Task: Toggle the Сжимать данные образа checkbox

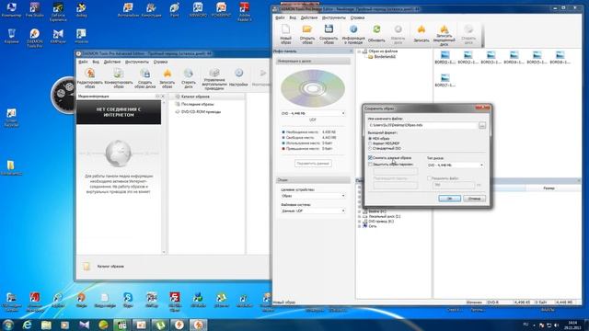Action: pyautogui.click(x=370, y=158)
